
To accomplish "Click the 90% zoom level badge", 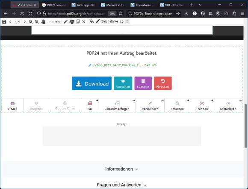I will click(x=112, y=14).
